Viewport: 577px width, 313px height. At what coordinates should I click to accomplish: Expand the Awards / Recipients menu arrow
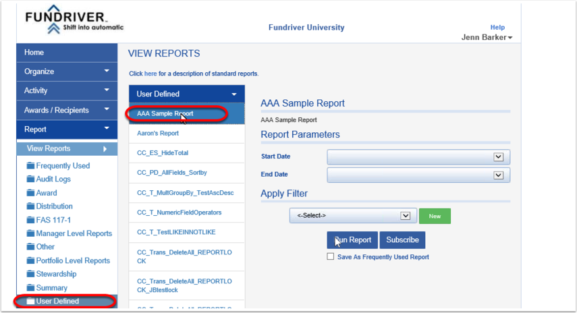(107, 109)
